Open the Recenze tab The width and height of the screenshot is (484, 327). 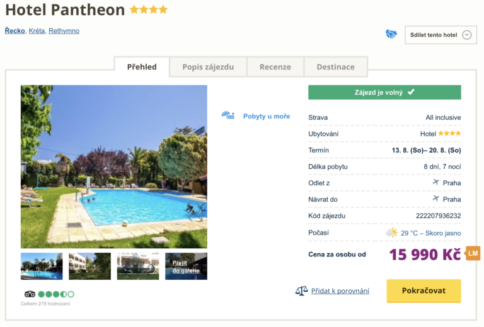275,67
